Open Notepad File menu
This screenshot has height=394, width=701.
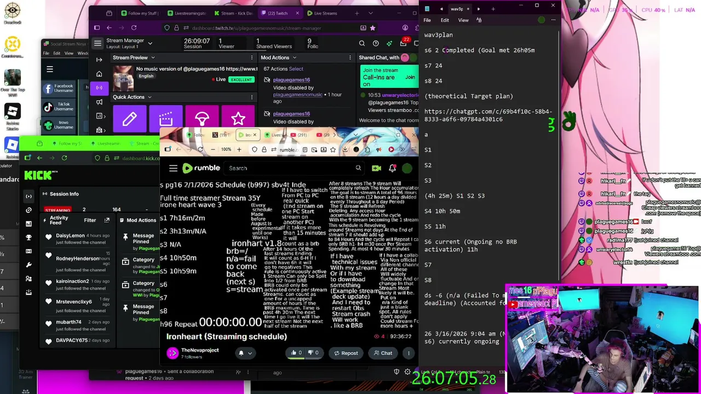pos(427,20)
